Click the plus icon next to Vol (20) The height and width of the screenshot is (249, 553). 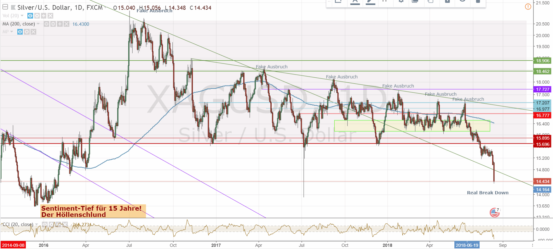43,16
